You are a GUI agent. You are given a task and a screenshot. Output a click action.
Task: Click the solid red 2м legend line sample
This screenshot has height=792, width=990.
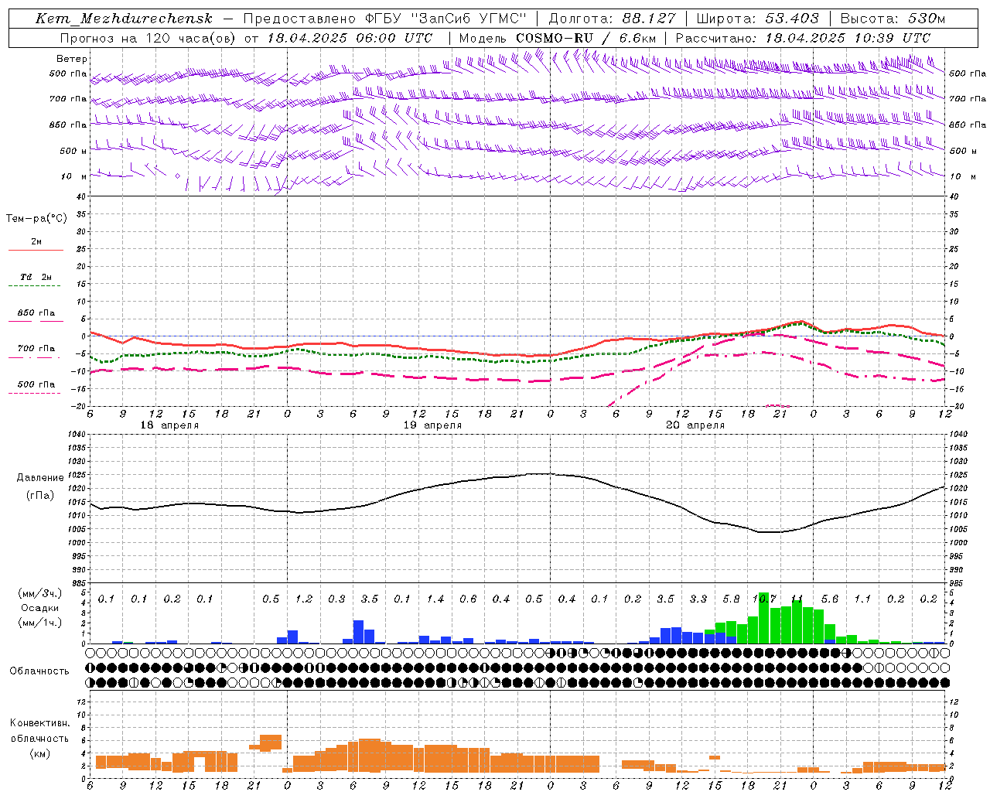(x=36, y=250)
